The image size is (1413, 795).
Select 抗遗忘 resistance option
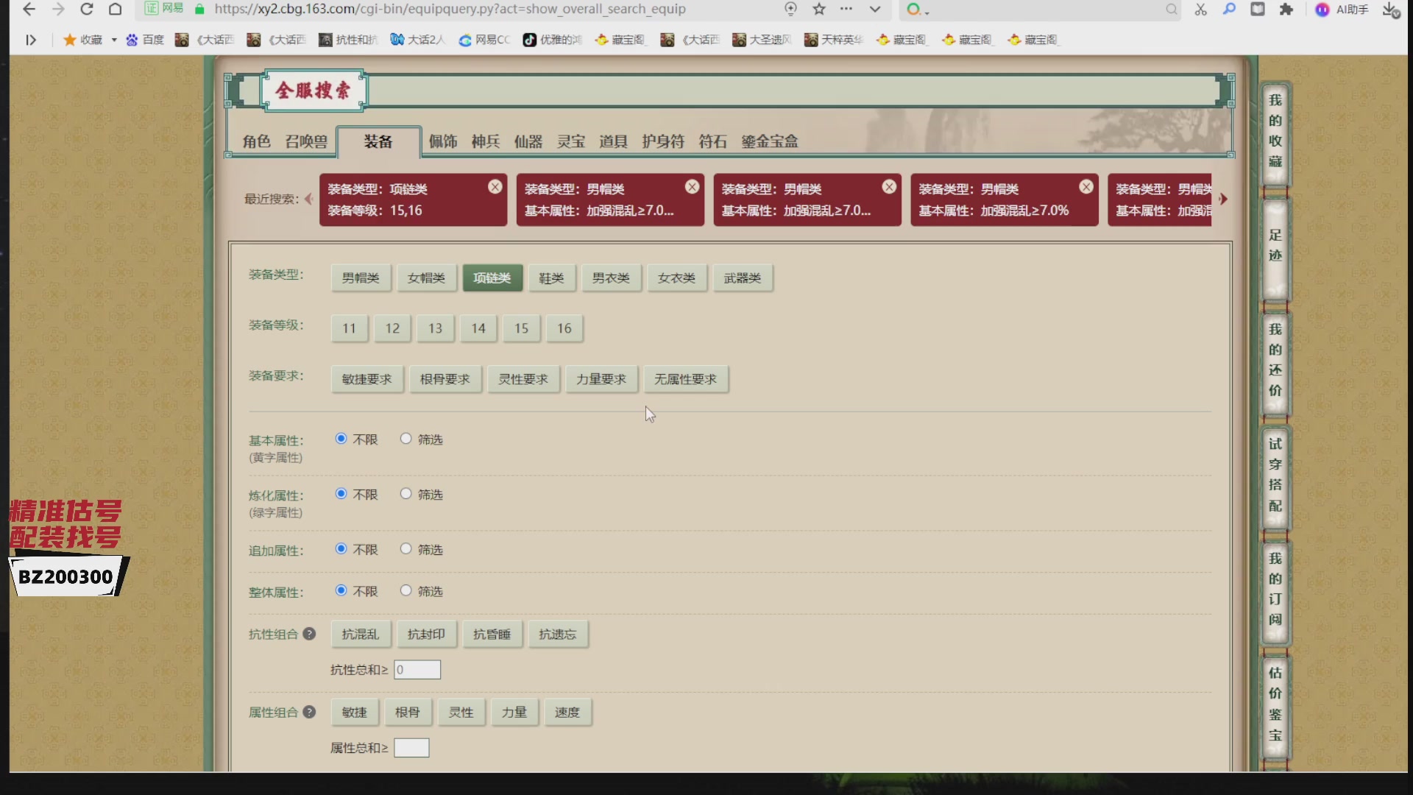[558, 634]
